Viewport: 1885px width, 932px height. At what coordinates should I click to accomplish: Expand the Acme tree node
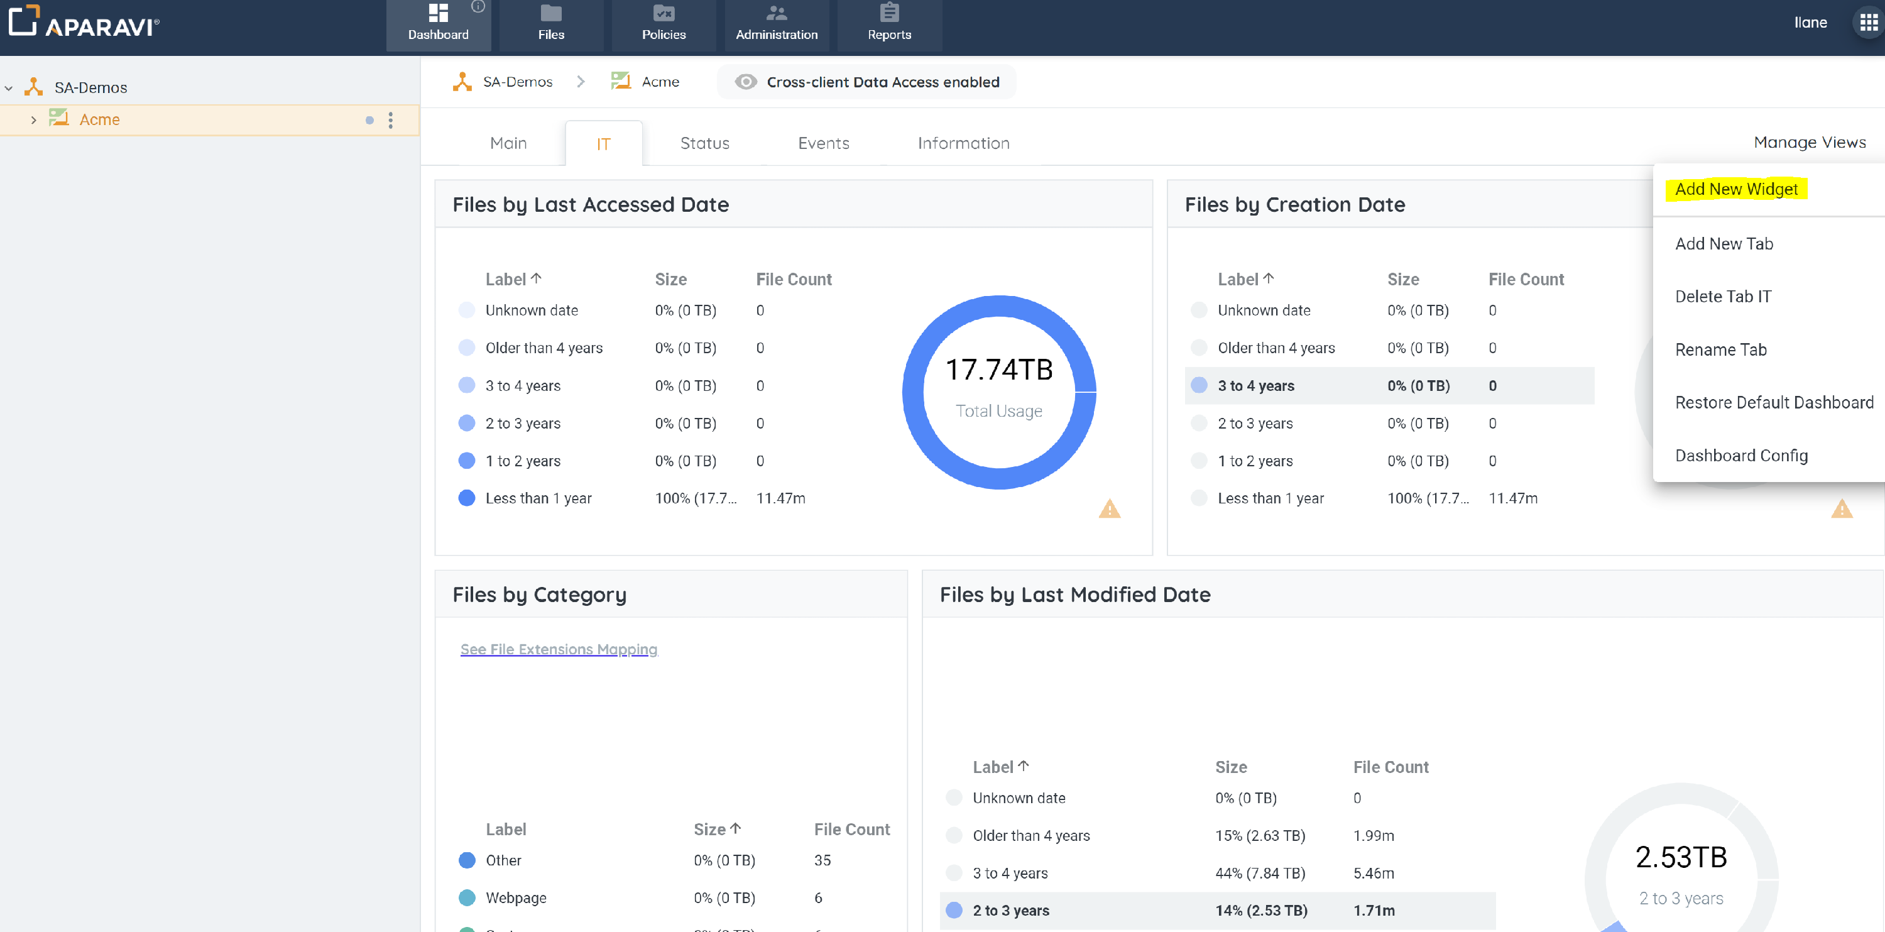33,120
